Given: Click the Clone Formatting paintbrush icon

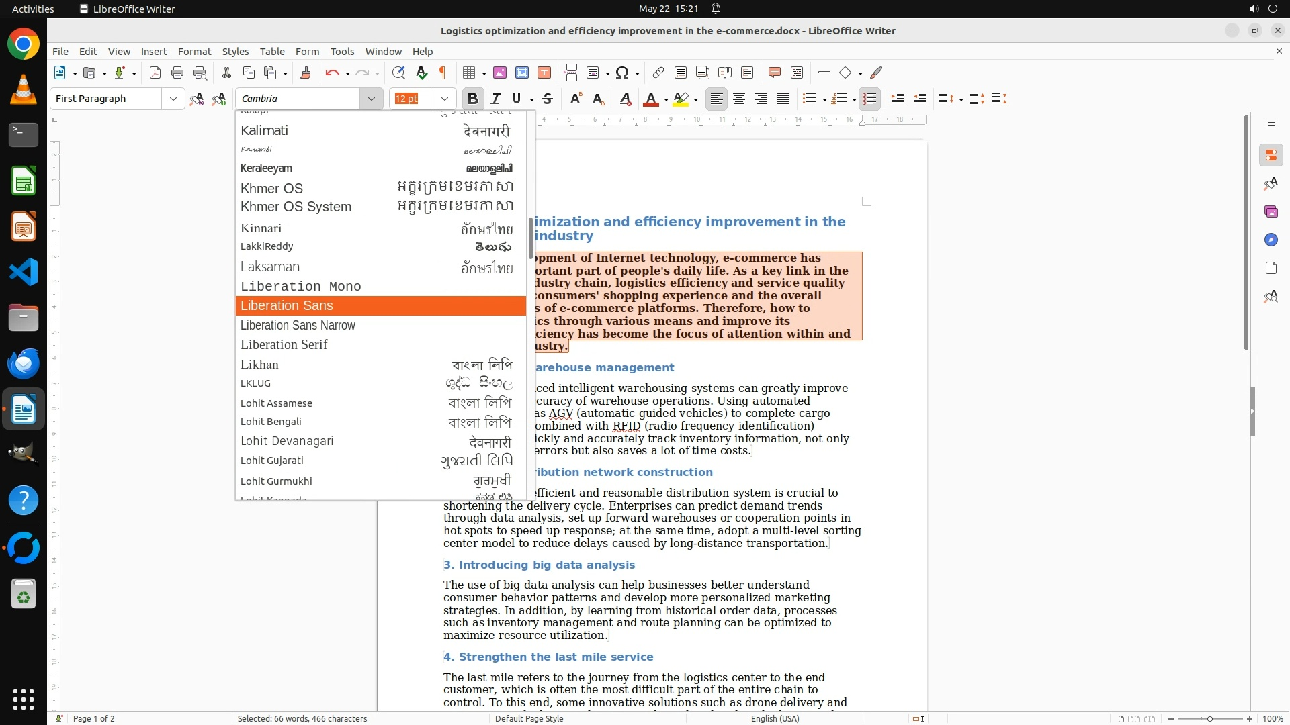Looking at the screenshot, I should tap(305, 72).
